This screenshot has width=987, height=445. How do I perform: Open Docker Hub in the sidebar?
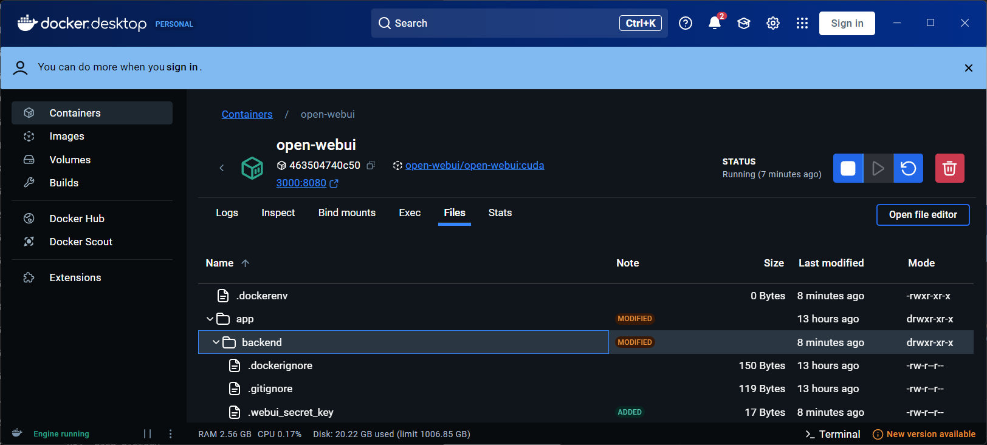tap(92, 219)
